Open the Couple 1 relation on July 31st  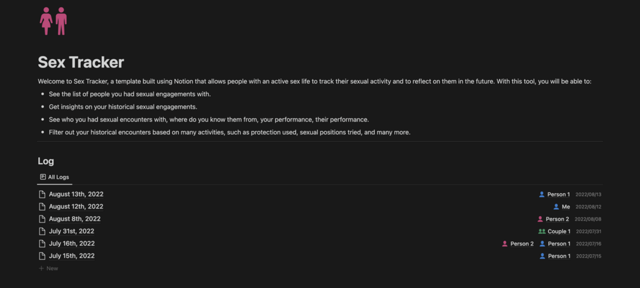[x=558, y=231]
